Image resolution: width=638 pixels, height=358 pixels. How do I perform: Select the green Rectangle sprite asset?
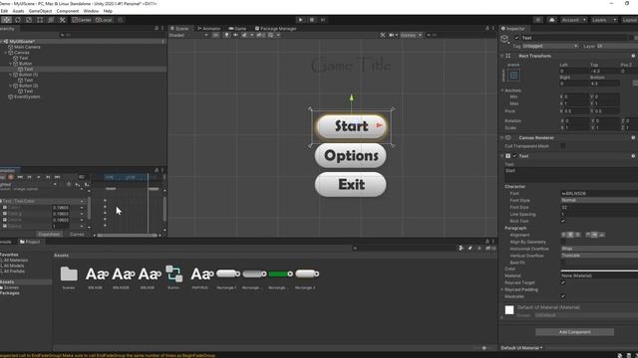(280, 276)
